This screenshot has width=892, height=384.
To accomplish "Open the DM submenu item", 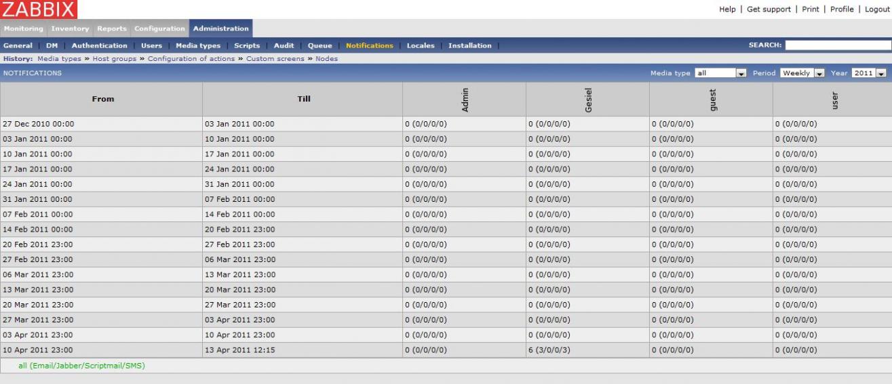I will tap(52, 45).
